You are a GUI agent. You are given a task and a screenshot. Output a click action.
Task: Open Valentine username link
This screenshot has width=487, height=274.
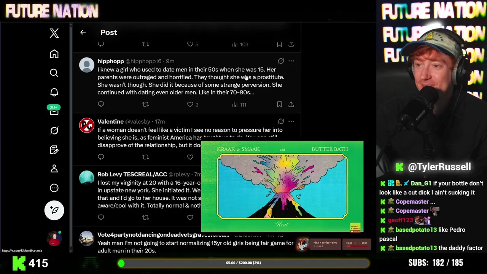click(110, 121)
